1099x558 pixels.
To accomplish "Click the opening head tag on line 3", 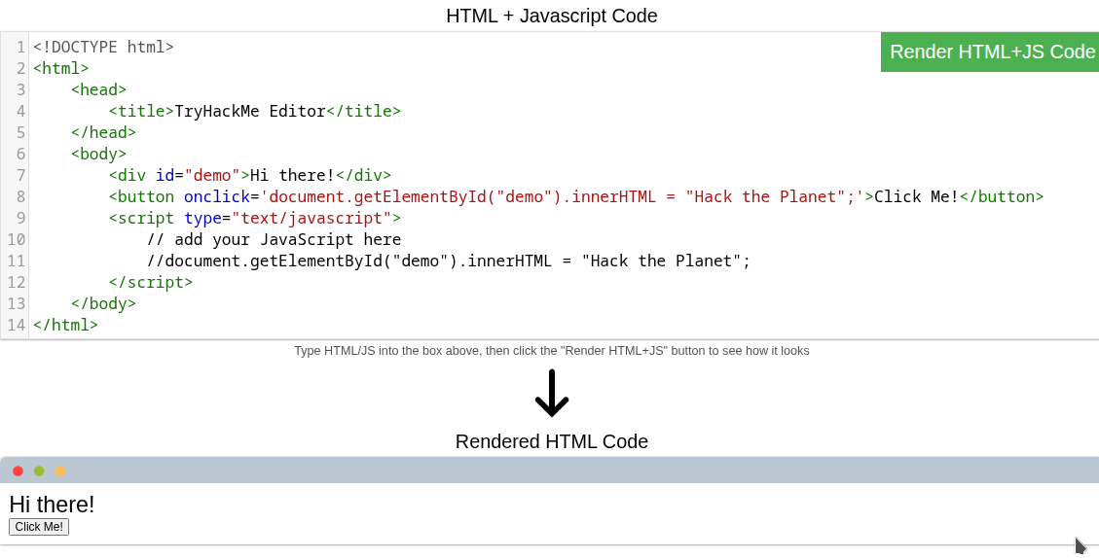I will click(98, 89).
